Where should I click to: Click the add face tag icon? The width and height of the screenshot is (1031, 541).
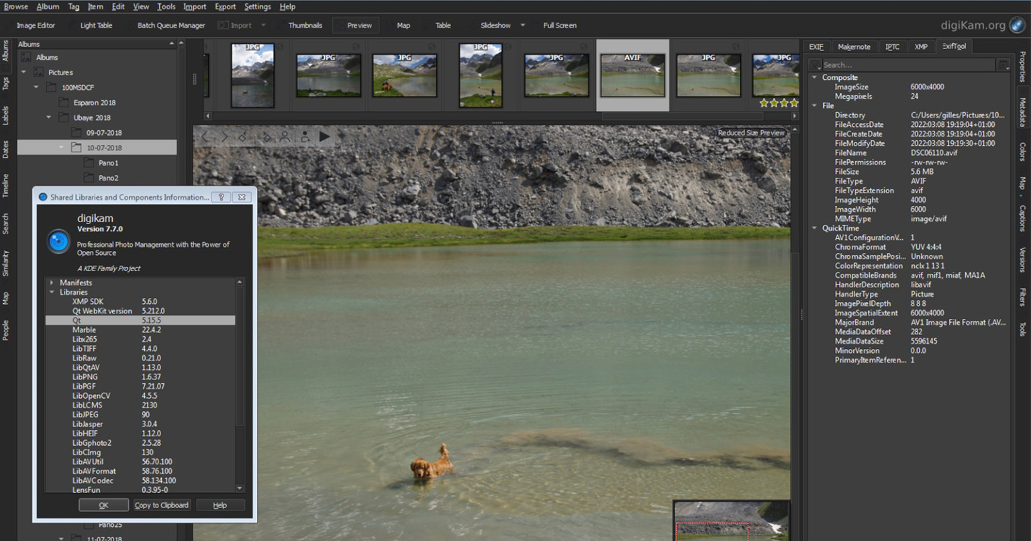coord(305,136)
